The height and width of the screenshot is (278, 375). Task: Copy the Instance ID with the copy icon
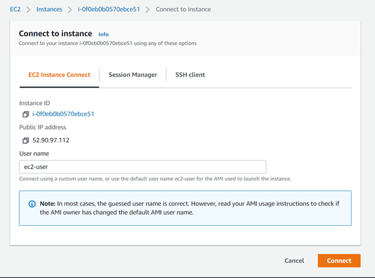26,114
